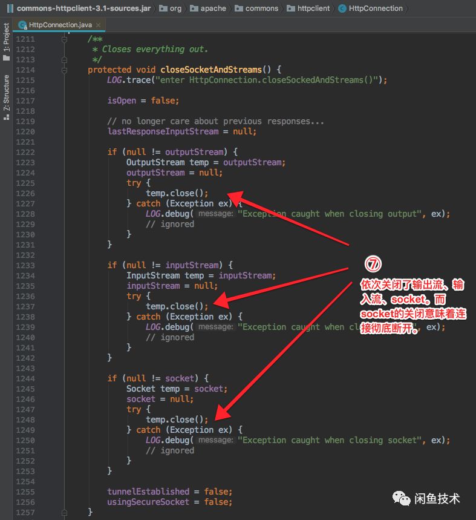Click temp.close() on line 1237
Viewport: 476px width, 520px height.
[x=177, y=306]
